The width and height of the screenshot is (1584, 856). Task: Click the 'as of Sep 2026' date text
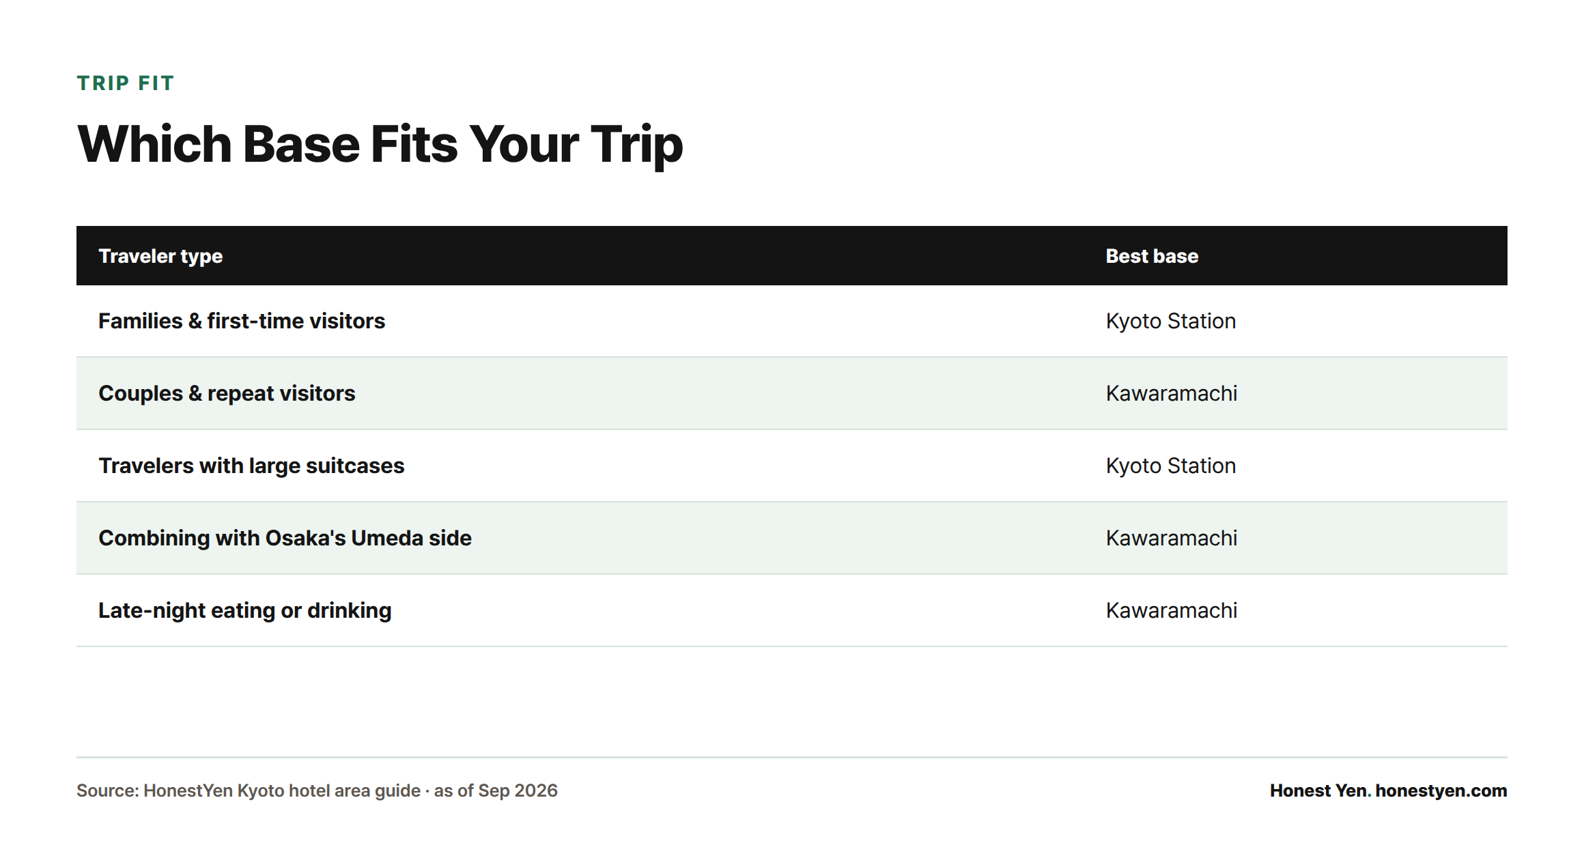[496, 790]
